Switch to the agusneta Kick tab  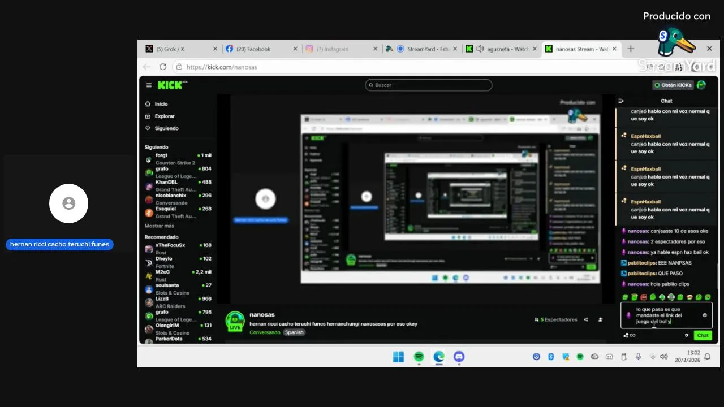point(501,49)
